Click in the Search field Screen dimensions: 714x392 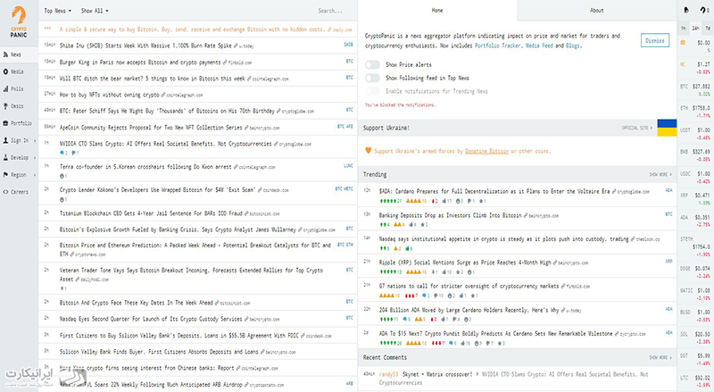coord(330,11)
